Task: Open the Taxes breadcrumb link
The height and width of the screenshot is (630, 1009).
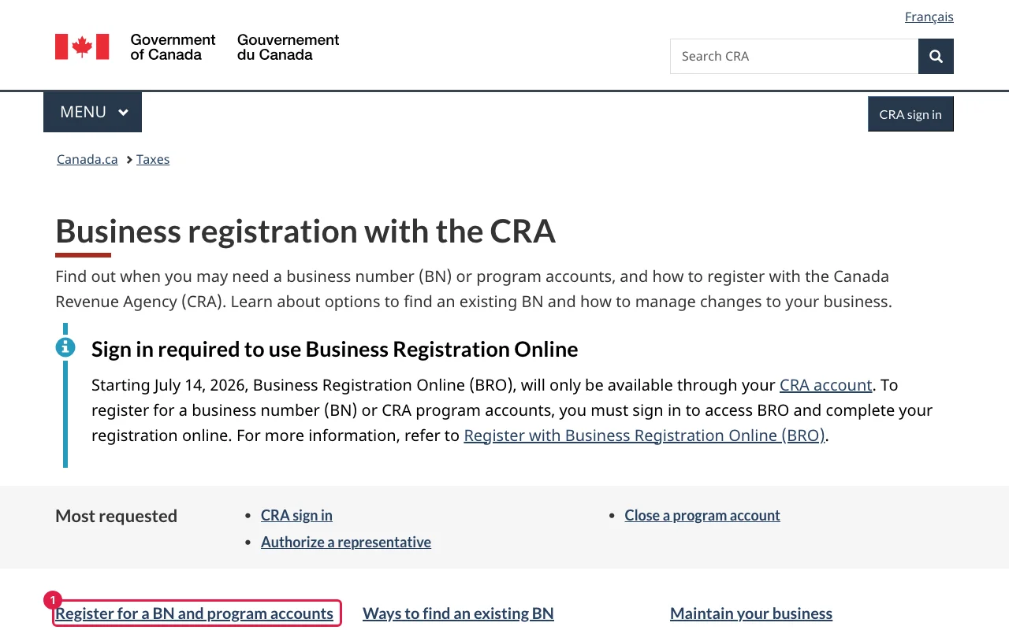Action: click(153, 159)
